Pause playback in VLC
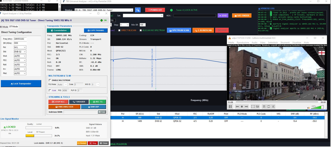This screenshot has width=331, height=147. click(x=230, y=106)
